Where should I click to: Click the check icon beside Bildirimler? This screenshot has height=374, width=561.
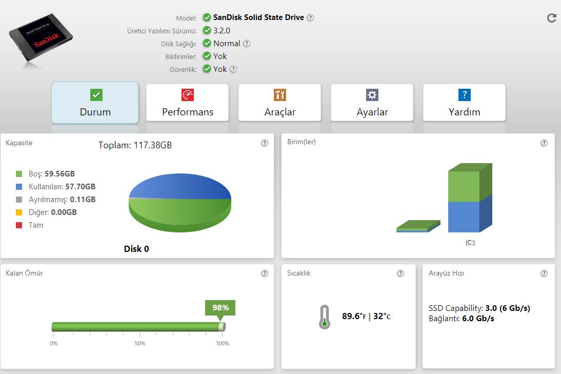point(207,56)
